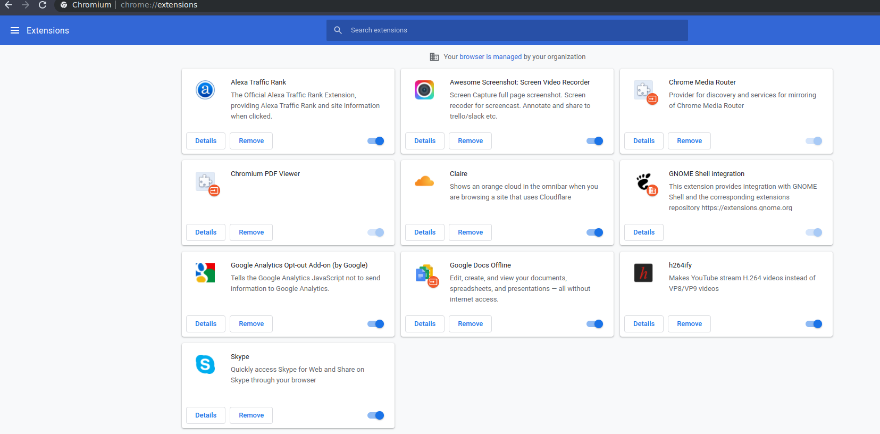Remove the Alexa Traffic Rank extension
This screenshot has height=434, width=880.
click(x=252, y=141)
